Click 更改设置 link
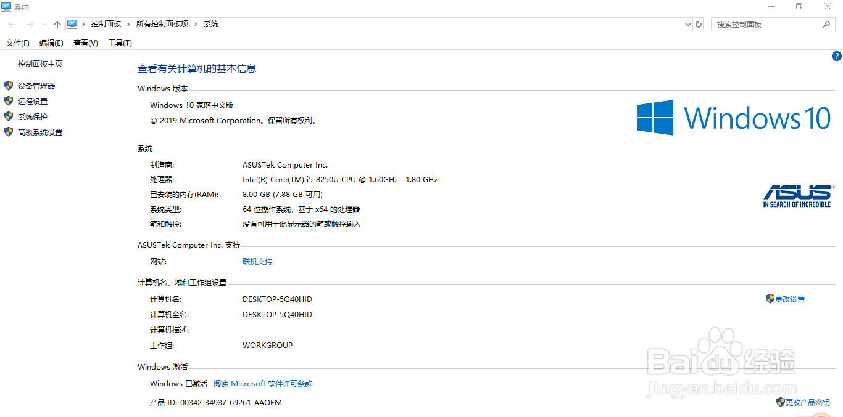This screenshot has height=417, width=843. coord(790,299)
